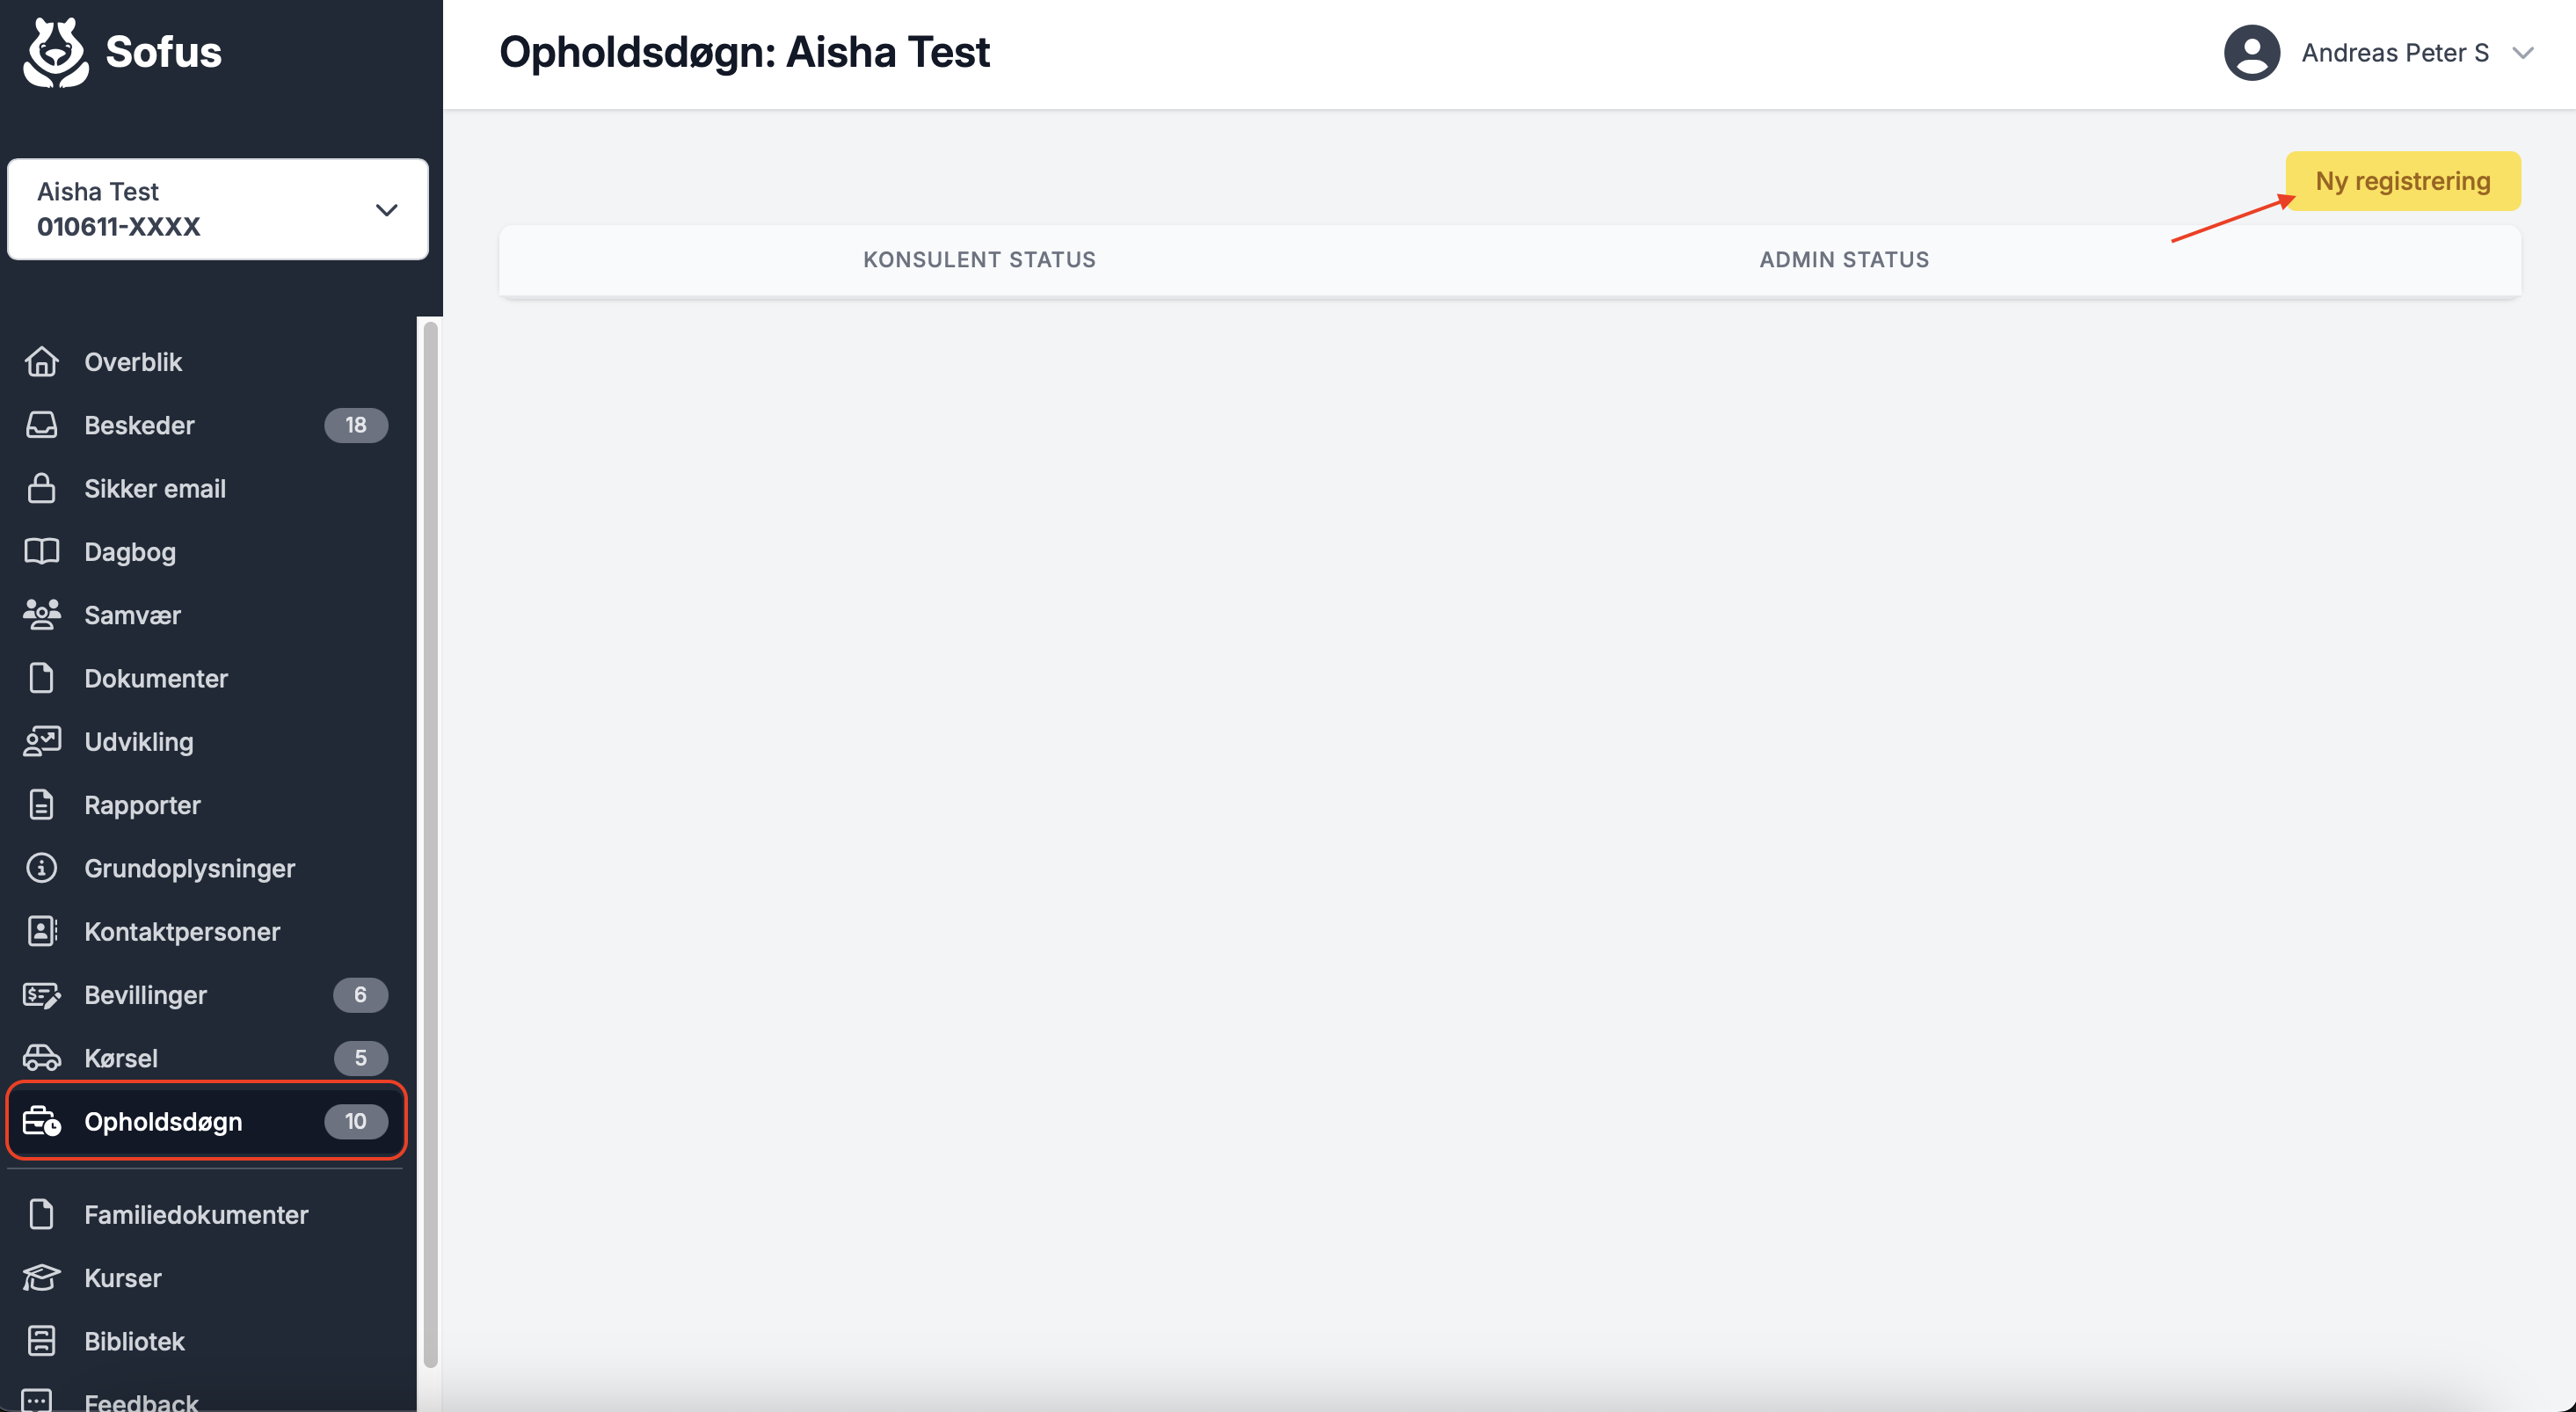Screen dimensions: 2576x1412
Task: Click the Konsulent Status column header
Action: (979, 260)
